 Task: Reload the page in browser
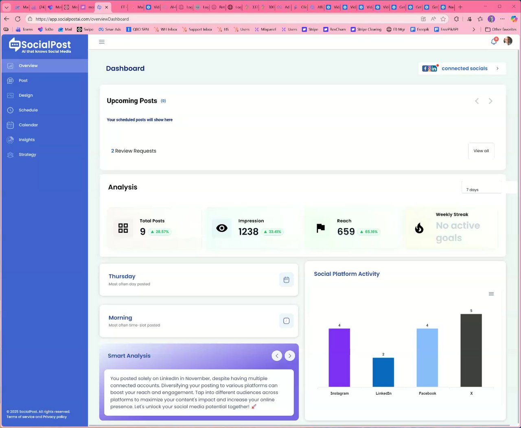point(18,19)
